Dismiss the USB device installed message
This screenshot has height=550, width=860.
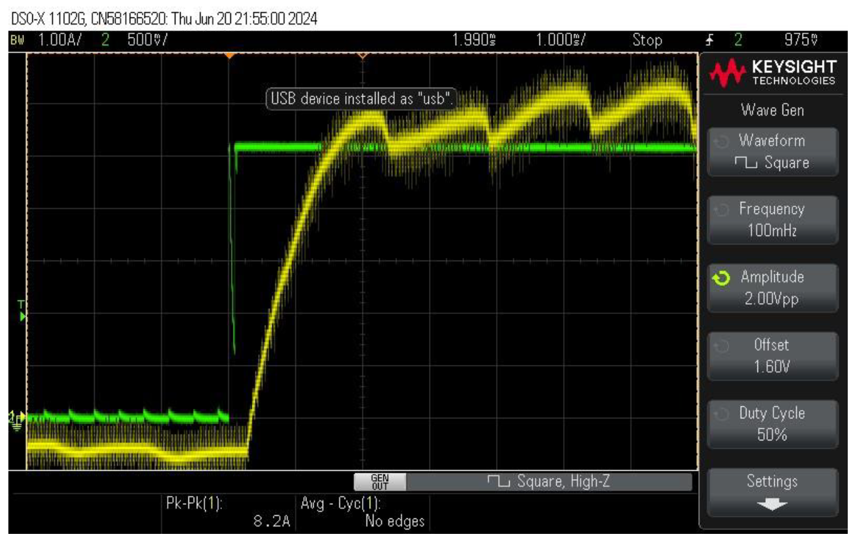pyautogui.click(x=362, y=99)
